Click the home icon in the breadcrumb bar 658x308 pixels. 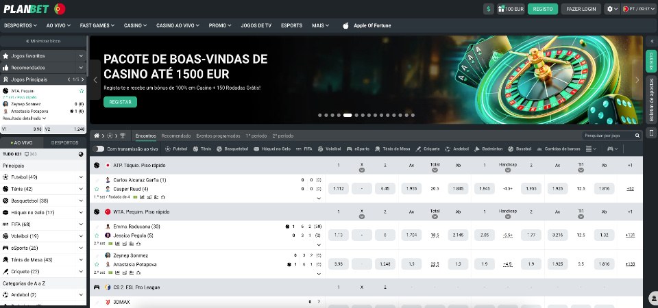(97, 136)
